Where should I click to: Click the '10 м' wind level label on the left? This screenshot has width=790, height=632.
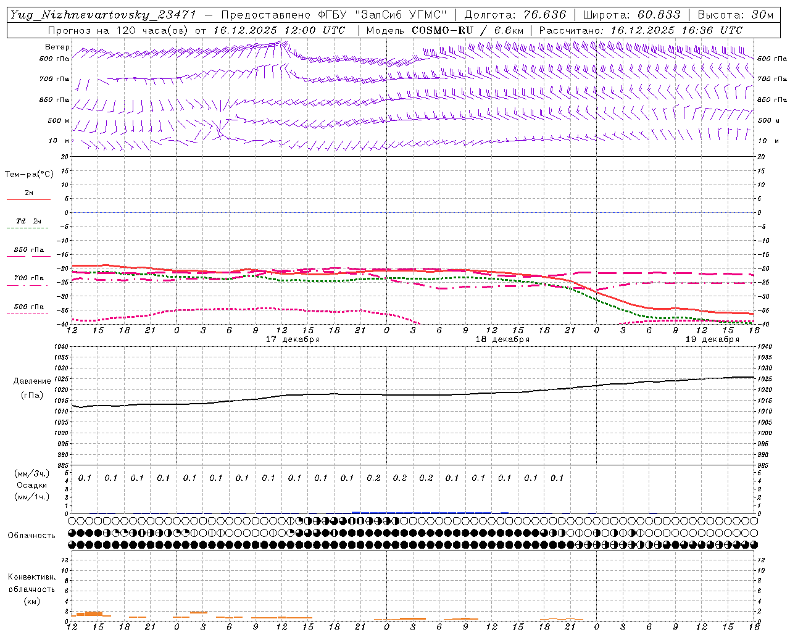click(x=59, y=141)
